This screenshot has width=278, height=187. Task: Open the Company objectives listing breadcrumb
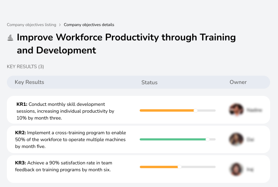(31, 25)
